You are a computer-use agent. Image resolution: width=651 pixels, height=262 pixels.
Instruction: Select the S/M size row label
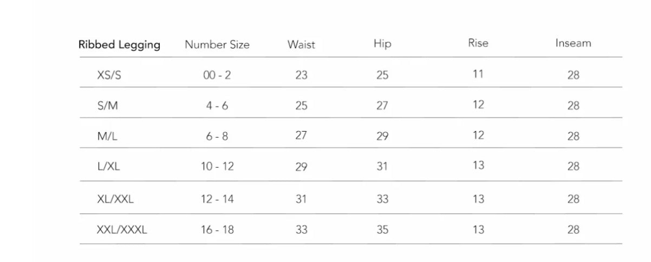(x=107, y=106)
